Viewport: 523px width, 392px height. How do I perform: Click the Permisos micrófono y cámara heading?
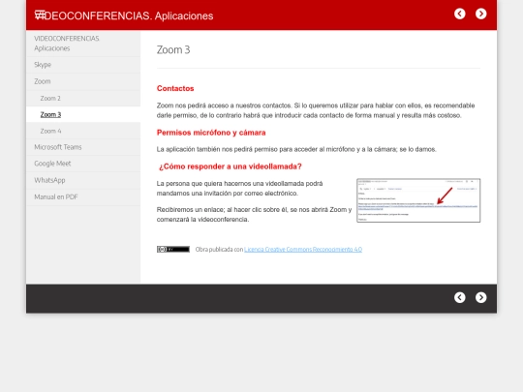(211, 133)
